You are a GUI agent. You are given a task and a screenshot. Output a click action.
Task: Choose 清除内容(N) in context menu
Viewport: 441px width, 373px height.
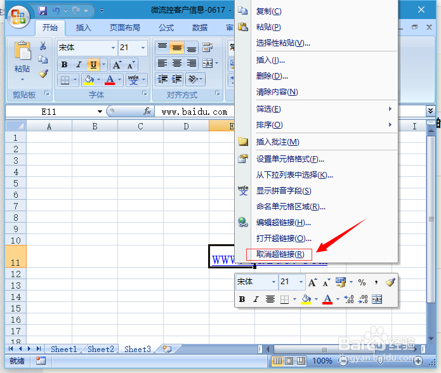[317, 91]
